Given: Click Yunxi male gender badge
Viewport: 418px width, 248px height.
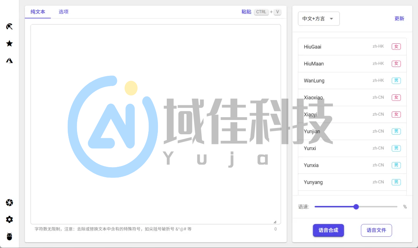Looking at the screenshot, I should click(x=396, y=148).
